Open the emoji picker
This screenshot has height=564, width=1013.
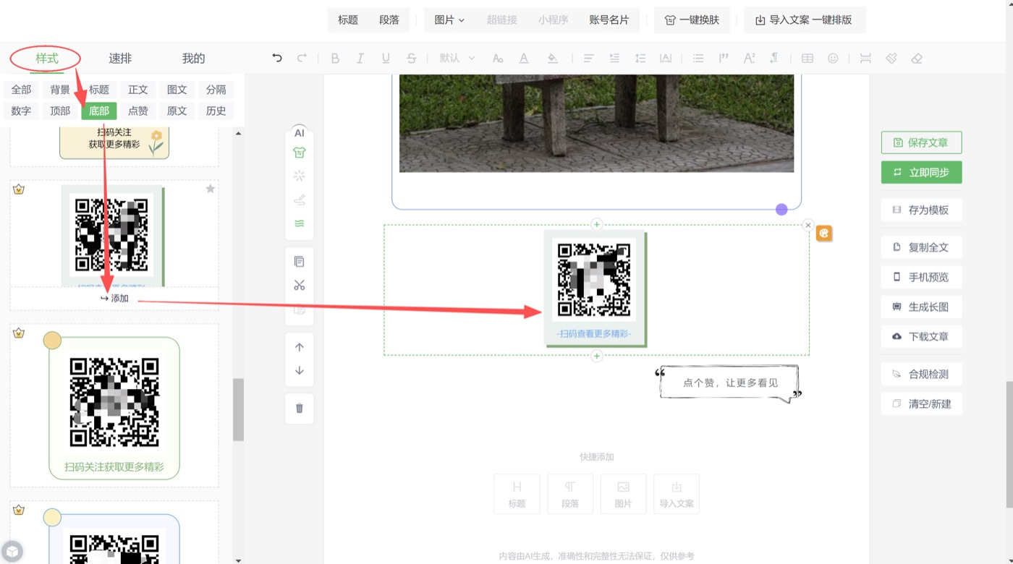coord(833,59)
